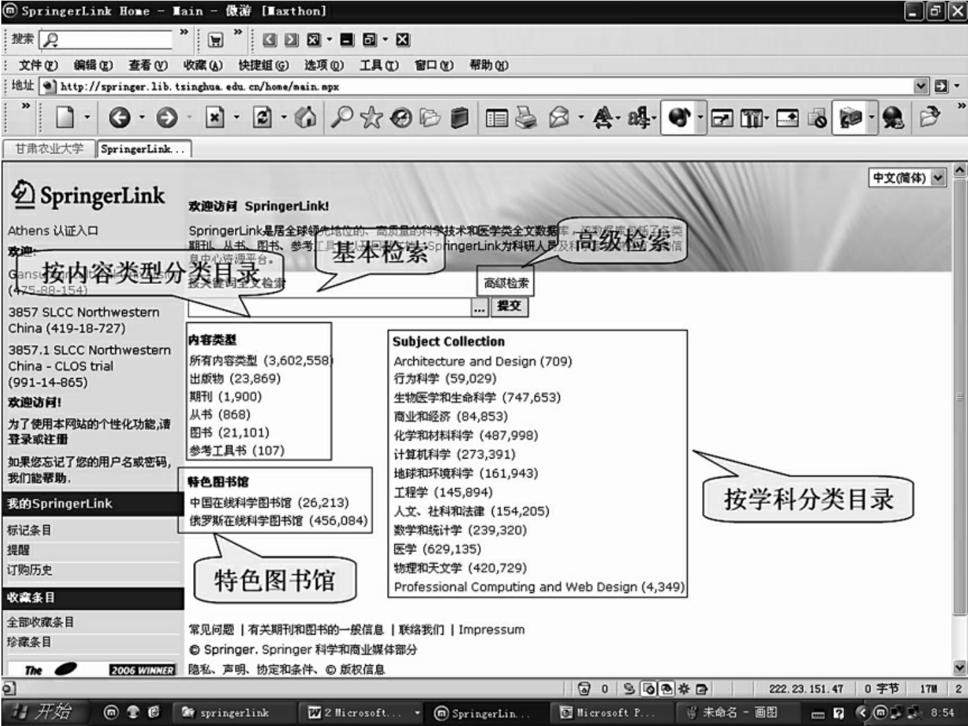
Task: Click the page vertical scrollbar
Action: coord(959,418)
